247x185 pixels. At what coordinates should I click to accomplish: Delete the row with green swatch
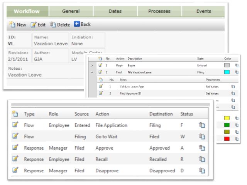[237, 125]
